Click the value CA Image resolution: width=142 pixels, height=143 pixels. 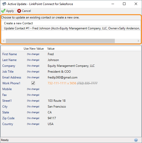pos(50,112)
